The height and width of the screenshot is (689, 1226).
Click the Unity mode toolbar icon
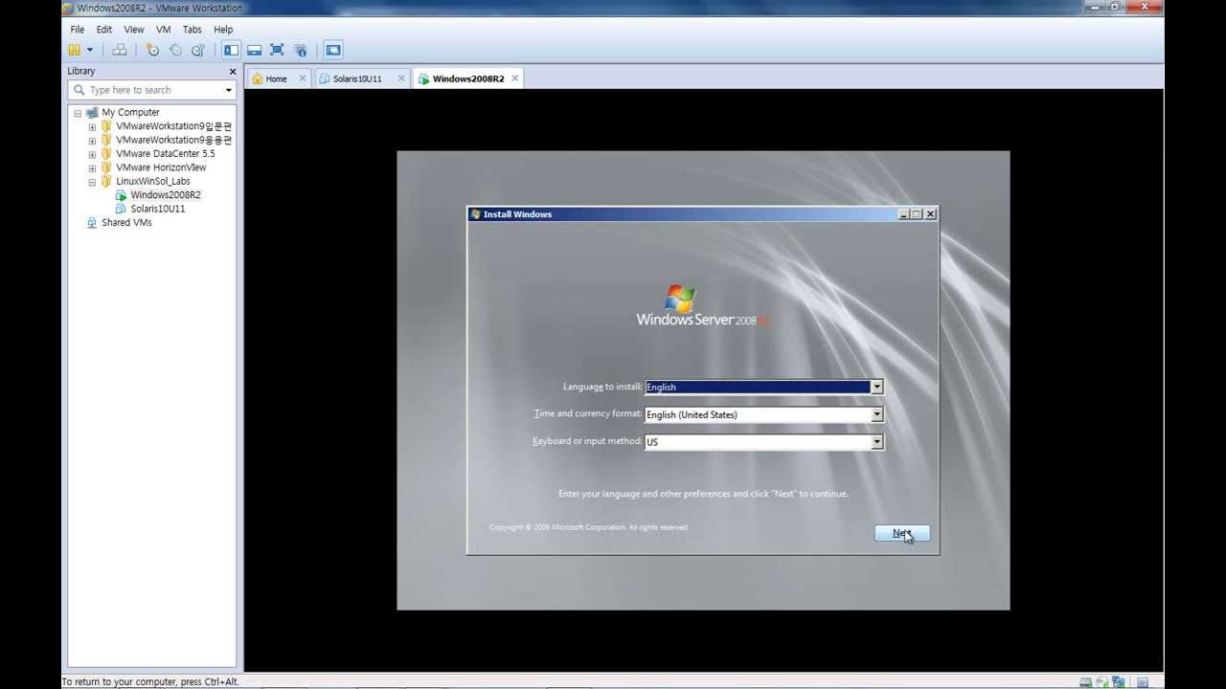tap(300, 50)
